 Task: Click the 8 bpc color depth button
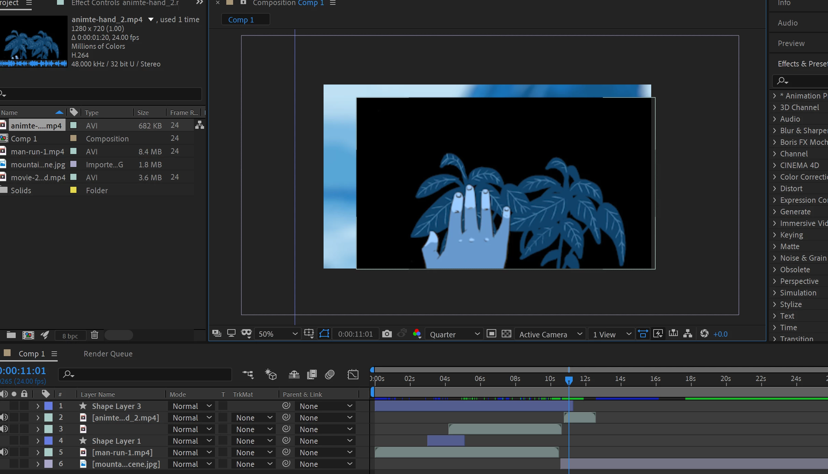coord(70,336)
